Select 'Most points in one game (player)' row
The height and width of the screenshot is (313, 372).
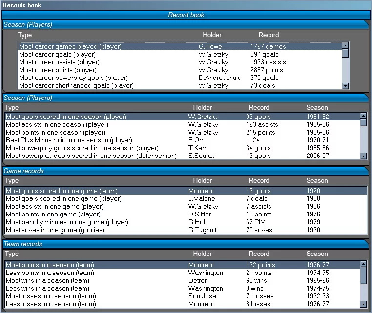[x=186, y=214]
